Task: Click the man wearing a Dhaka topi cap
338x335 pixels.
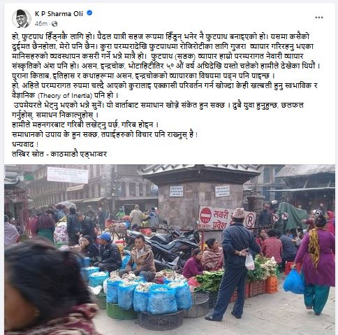Action: [235, 264]
